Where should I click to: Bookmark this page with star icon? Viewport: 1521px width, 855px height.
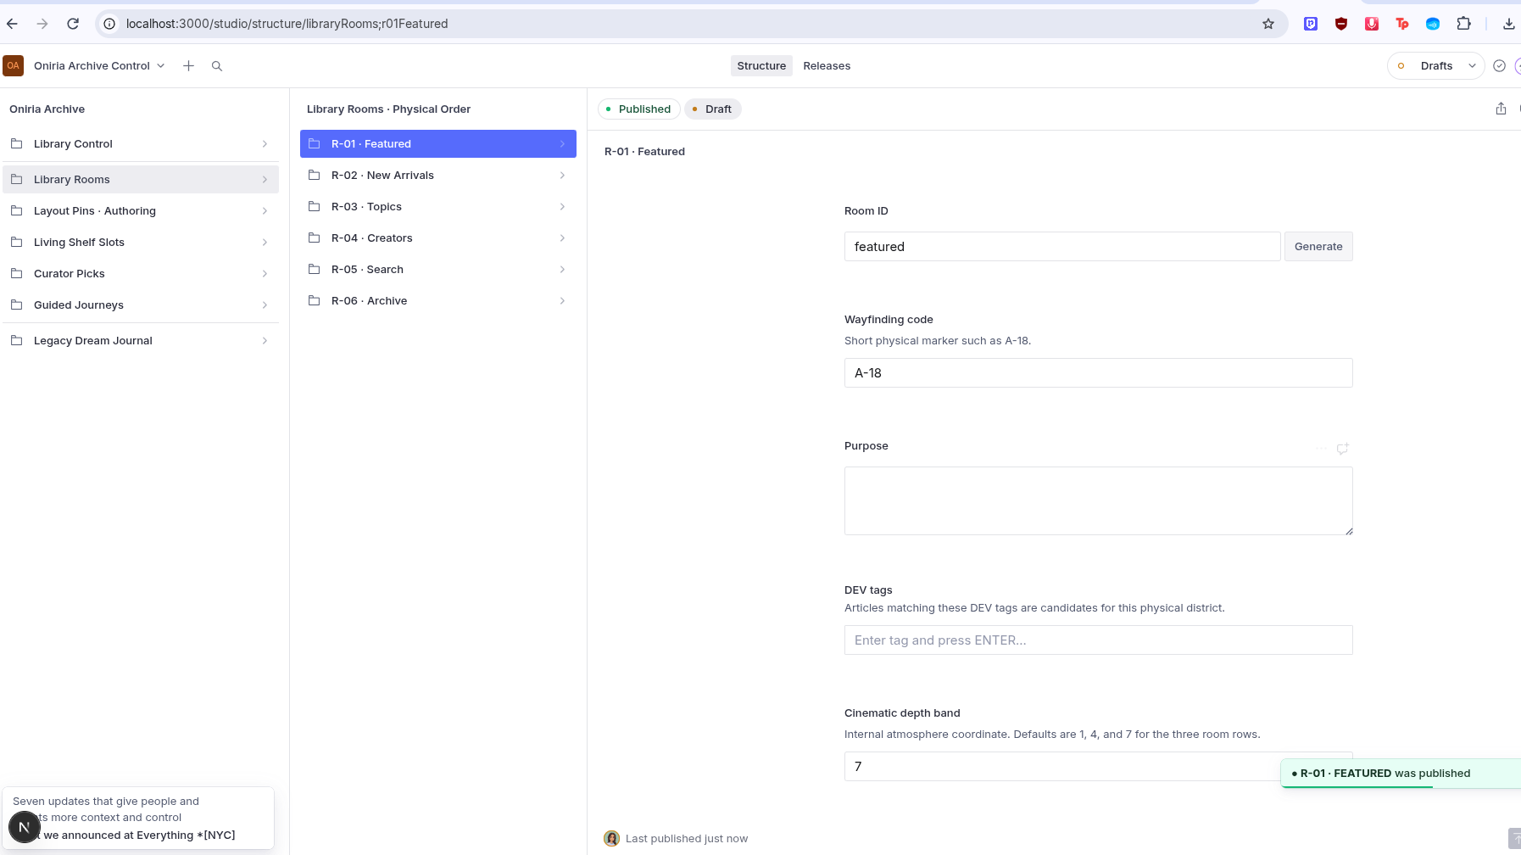point(1268,24)
